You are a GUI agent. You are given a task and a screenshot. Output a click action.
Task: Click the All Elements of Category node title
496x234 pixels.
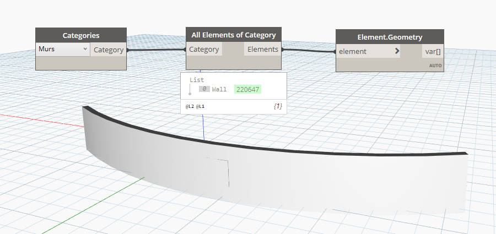click(x=234, y=35)
